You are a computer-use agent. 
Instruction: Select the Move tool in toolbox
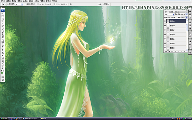[x=3, y=14]
